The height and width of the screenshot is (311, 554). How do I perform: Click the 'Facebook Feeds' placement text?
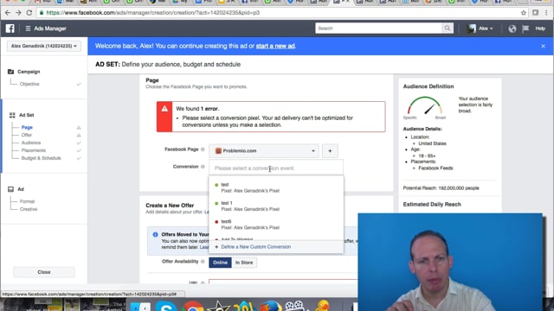coord(435,168)
